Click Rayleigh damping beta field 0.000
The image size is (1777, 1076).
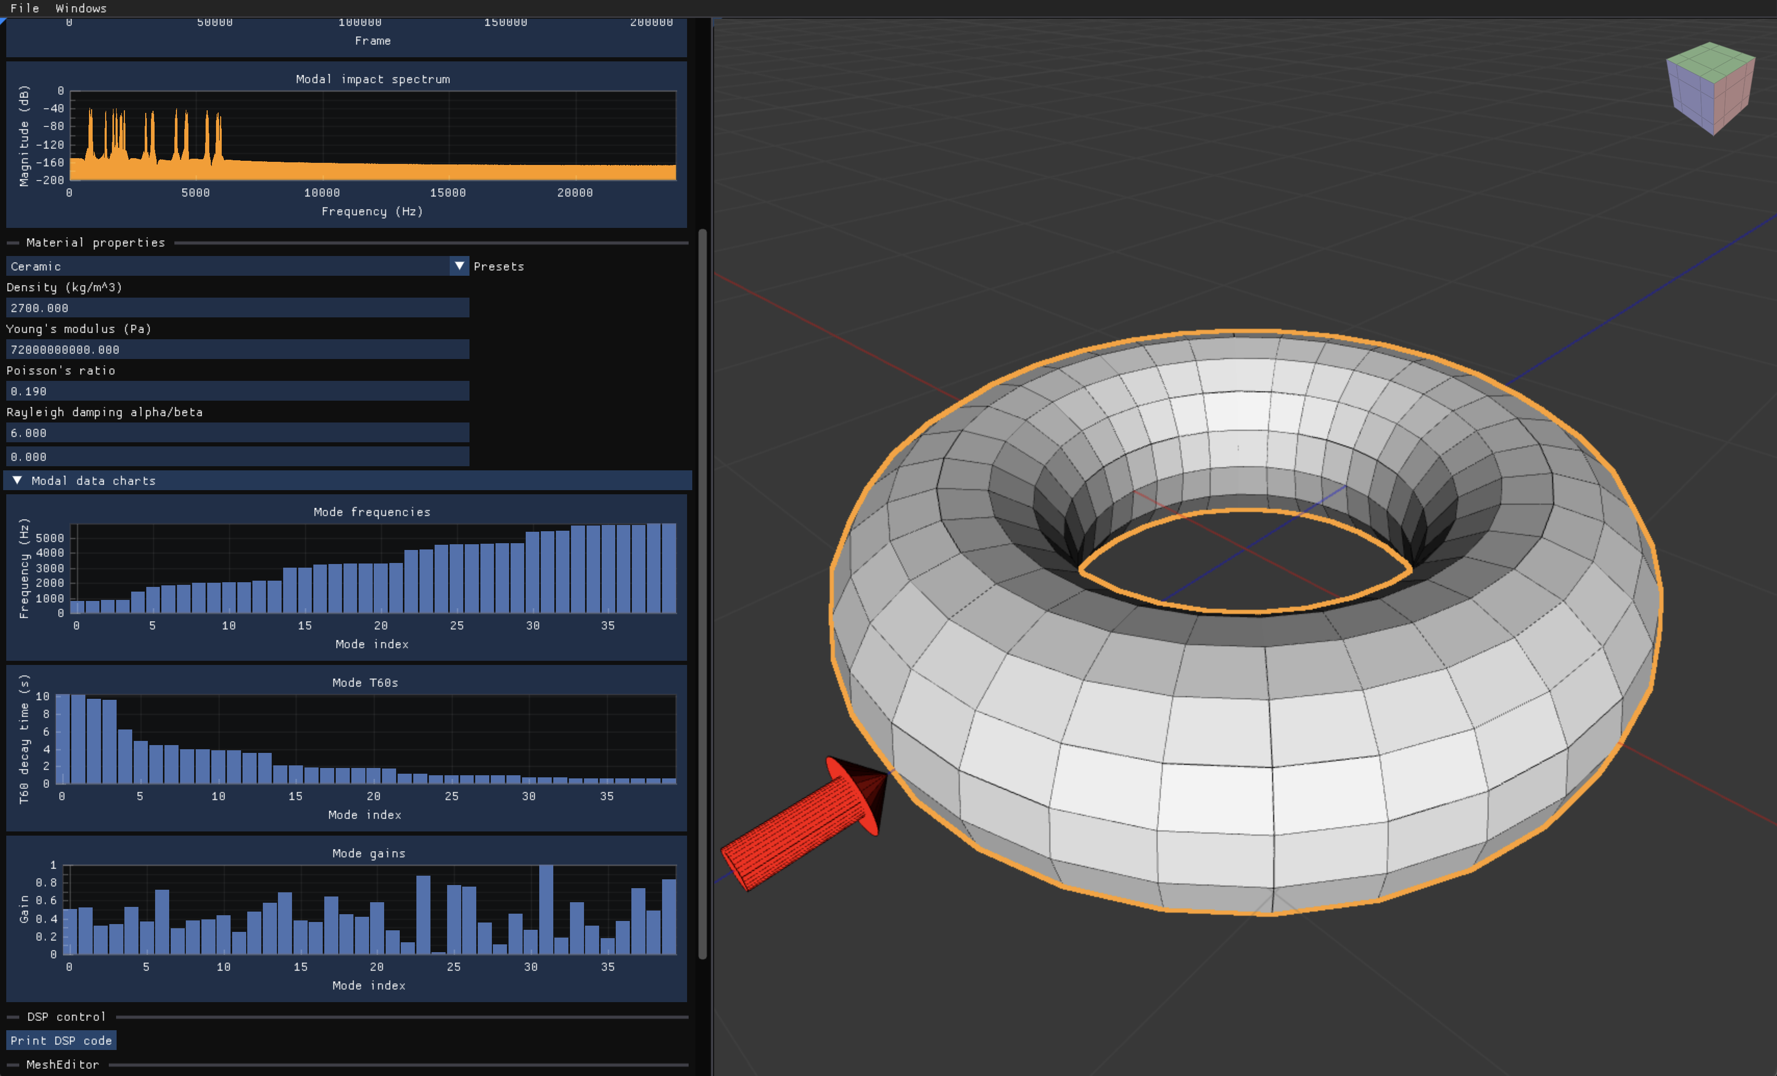pyautogui.click(x=237, y=457)
